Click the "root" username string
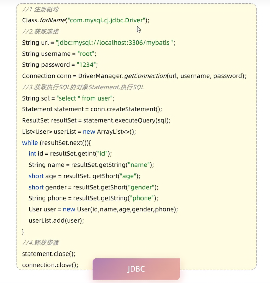 [x=86, y=54]
